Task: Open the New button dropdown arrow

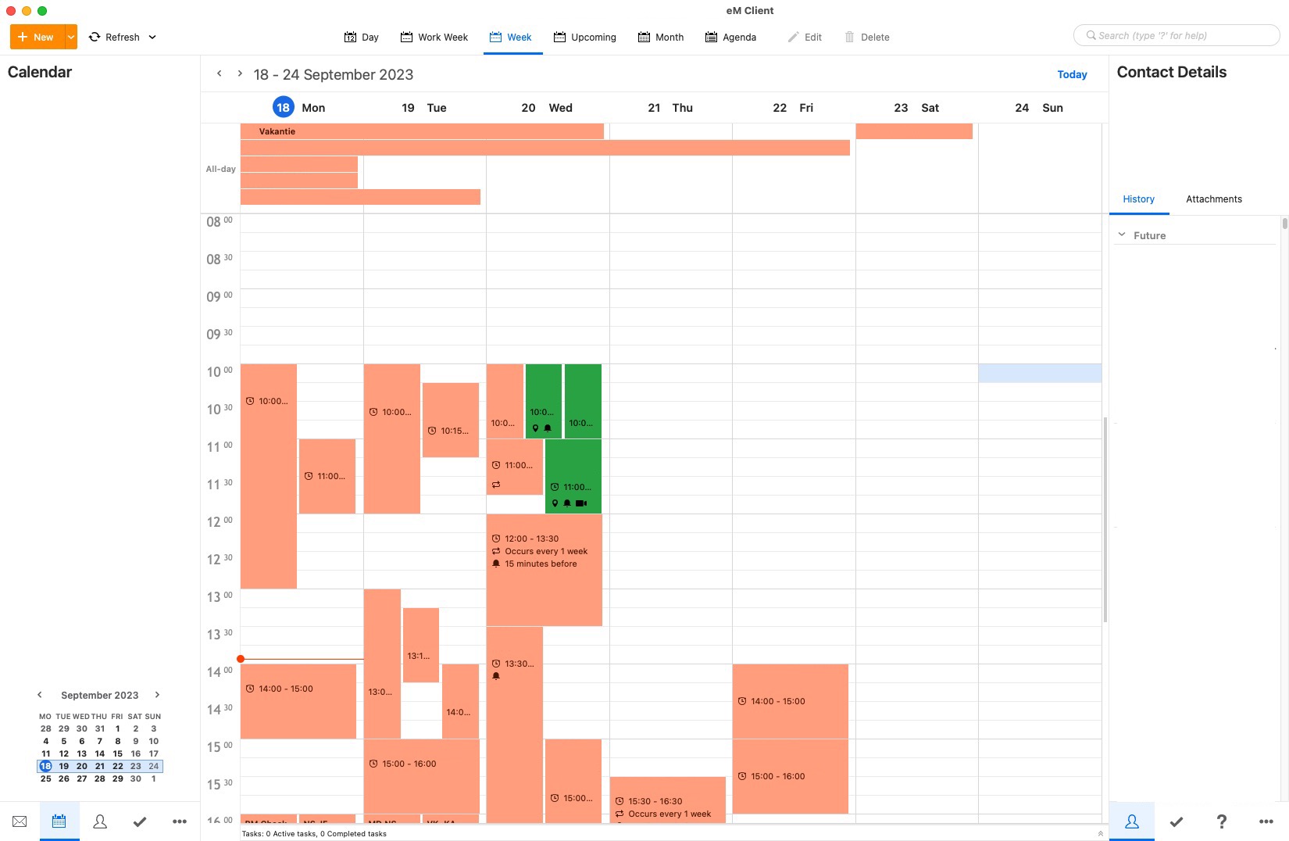Action: tap(71, 37)
